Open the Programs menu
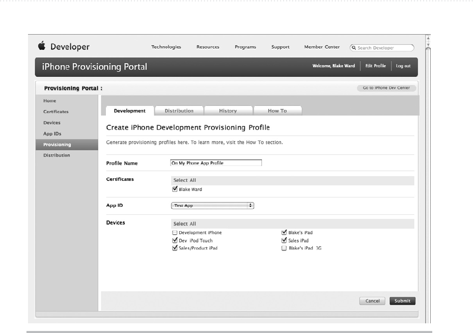Screen dimensions: 473x333 pyautogui.click(x=245, y=47)
